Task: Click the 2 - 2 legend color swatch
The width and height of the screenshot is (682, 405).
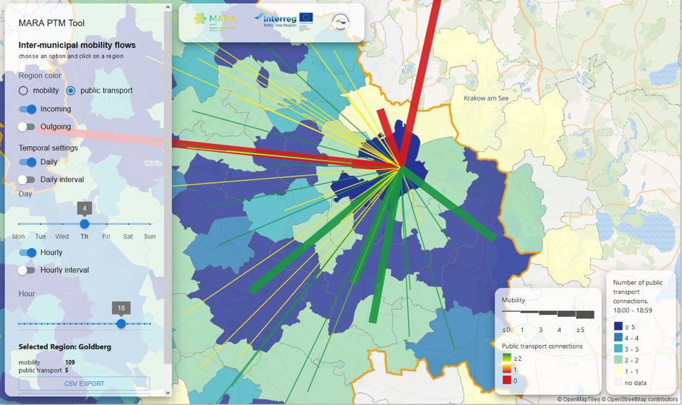Action: coord(618,360)
